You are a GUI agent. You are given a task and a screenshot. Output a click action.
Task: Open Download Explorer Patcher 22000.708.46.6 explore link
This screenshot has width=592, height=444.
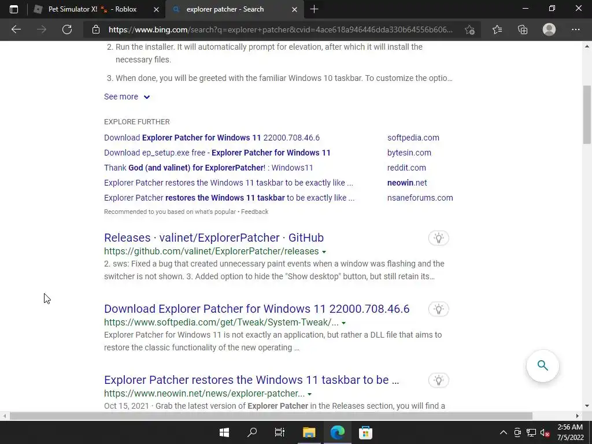pos(212,138)
